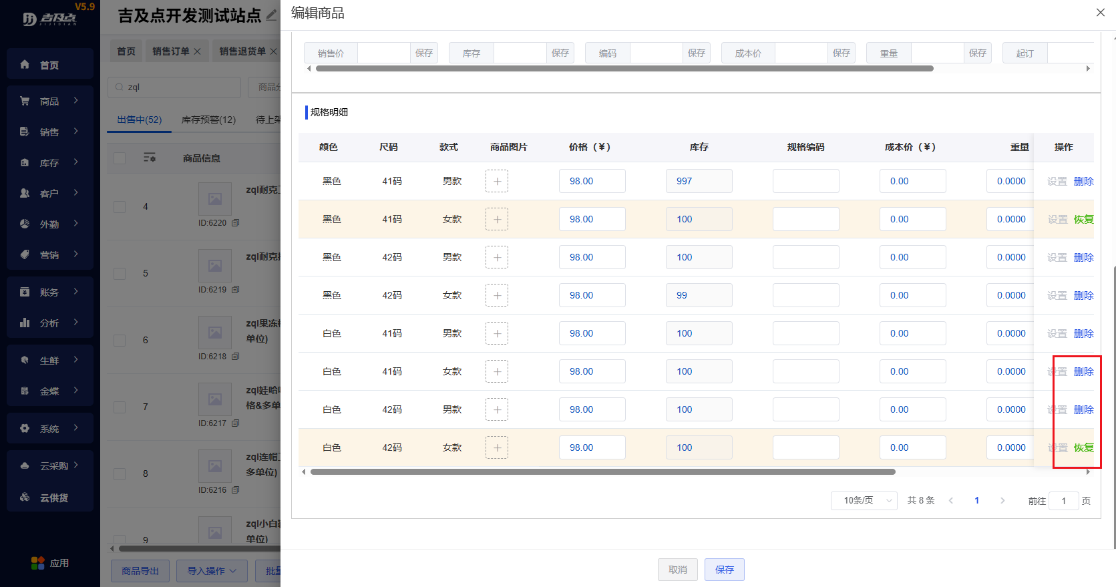Viewport: 1116px width, 587px height.
Task: Save the batch 成本价 value
Action: (842, 53)
